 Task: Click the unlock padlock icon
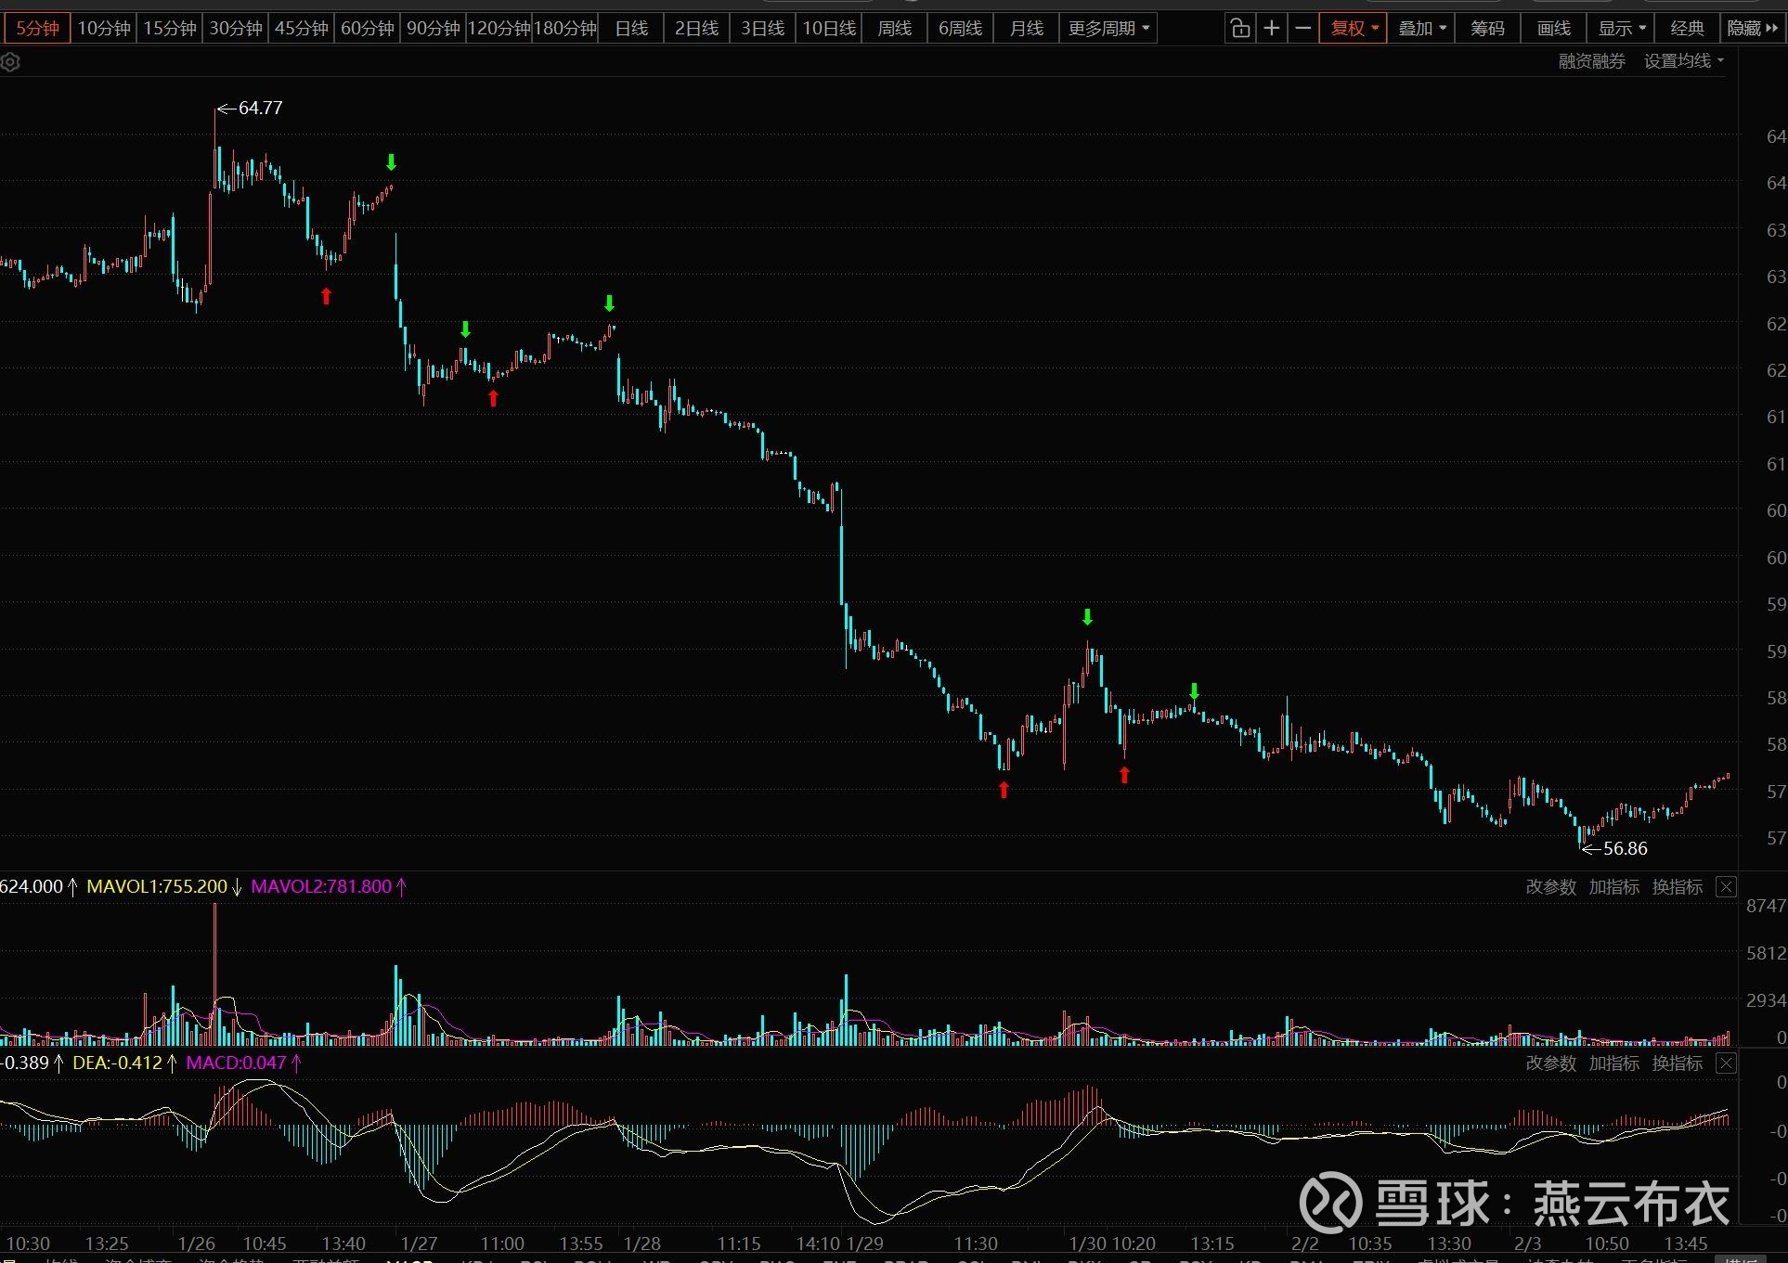tap(1239, 29)
